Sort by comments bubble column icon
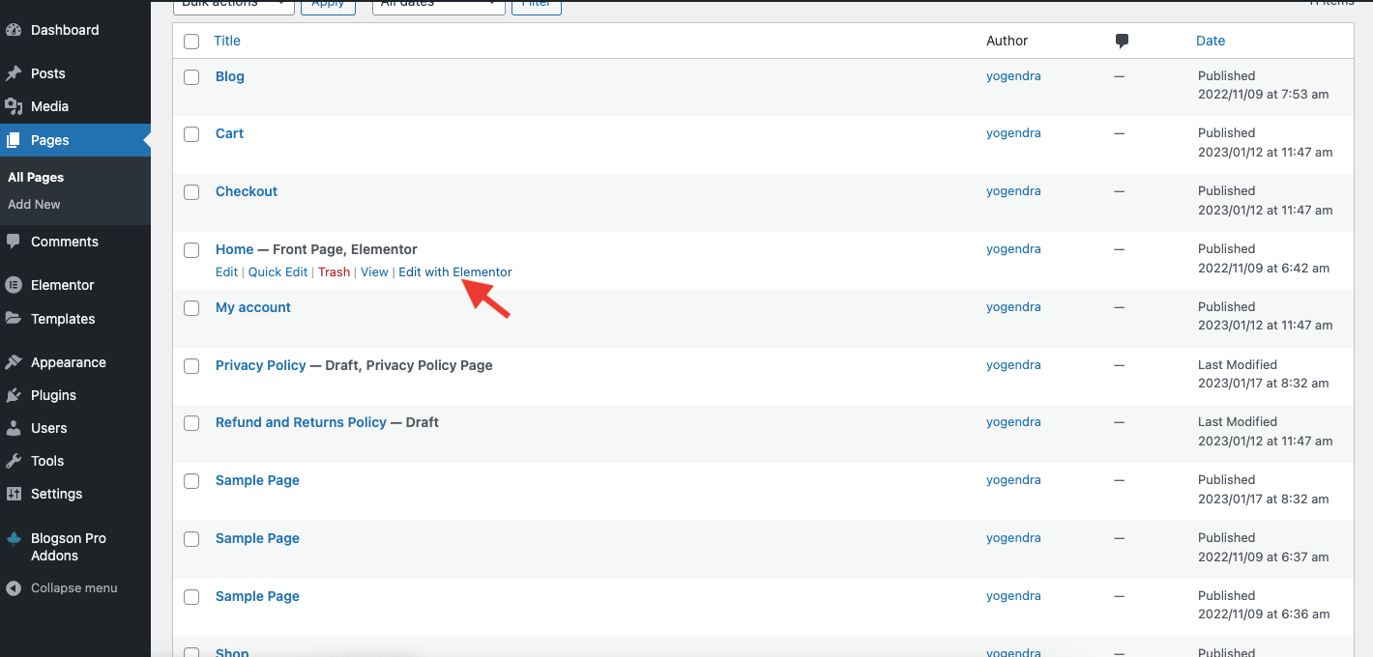The height and width of the screenshot is (657, 1373). 1122,41
